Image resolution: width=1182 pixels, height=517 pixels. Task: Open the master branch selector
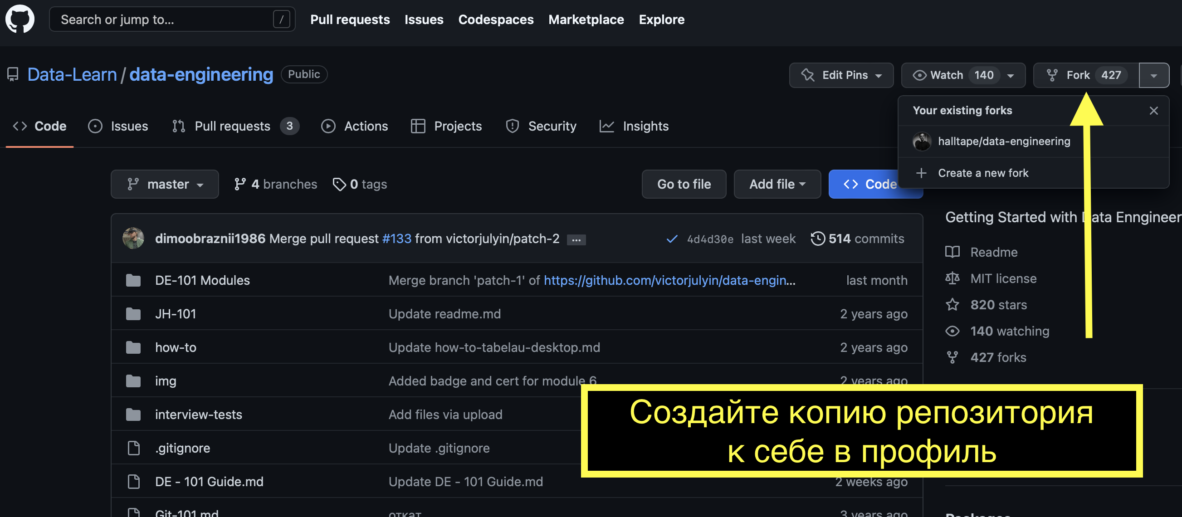click(165, 184)
